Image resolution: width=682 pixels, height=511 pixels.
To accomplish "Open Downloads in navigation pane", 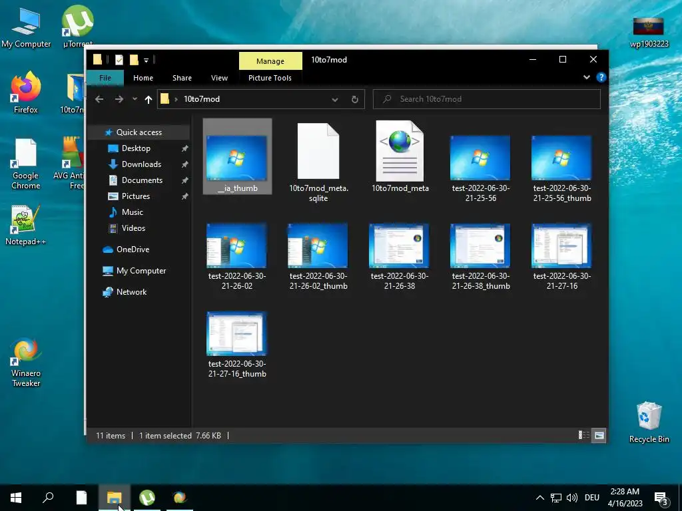I will point(141,164).
